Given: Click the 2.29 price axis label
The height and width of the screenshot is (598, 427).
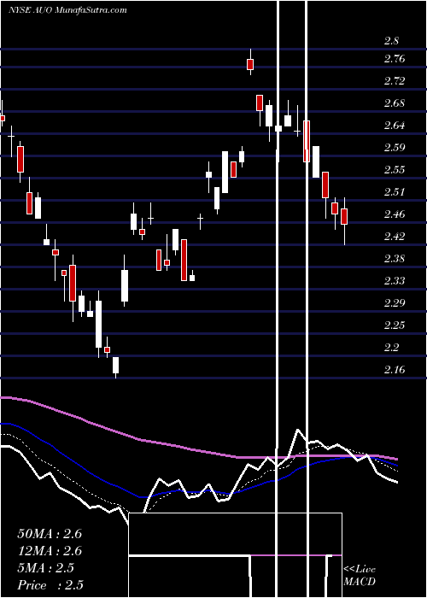Looking at the screenshot, I should (395, 302).
